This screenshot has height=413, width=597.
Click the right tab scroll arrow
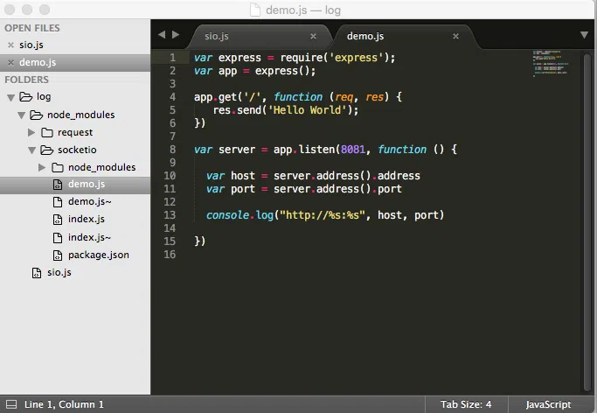(176, 35)
